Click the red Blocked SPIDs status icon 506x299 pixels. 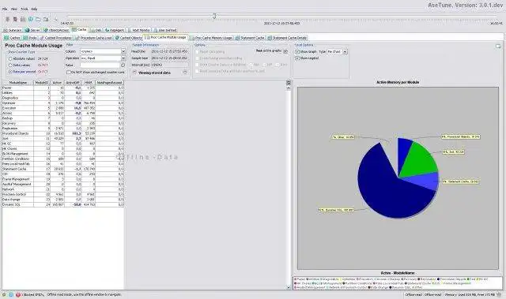click(x=18, y=294)
